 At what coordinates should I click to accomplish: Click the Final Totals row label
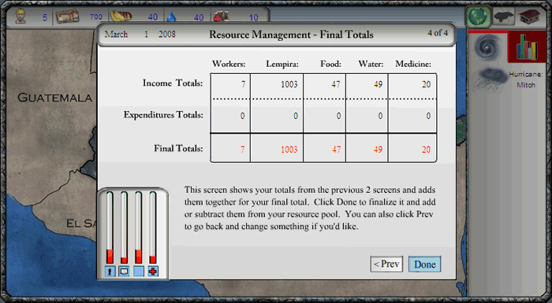(x=178, y=148)
